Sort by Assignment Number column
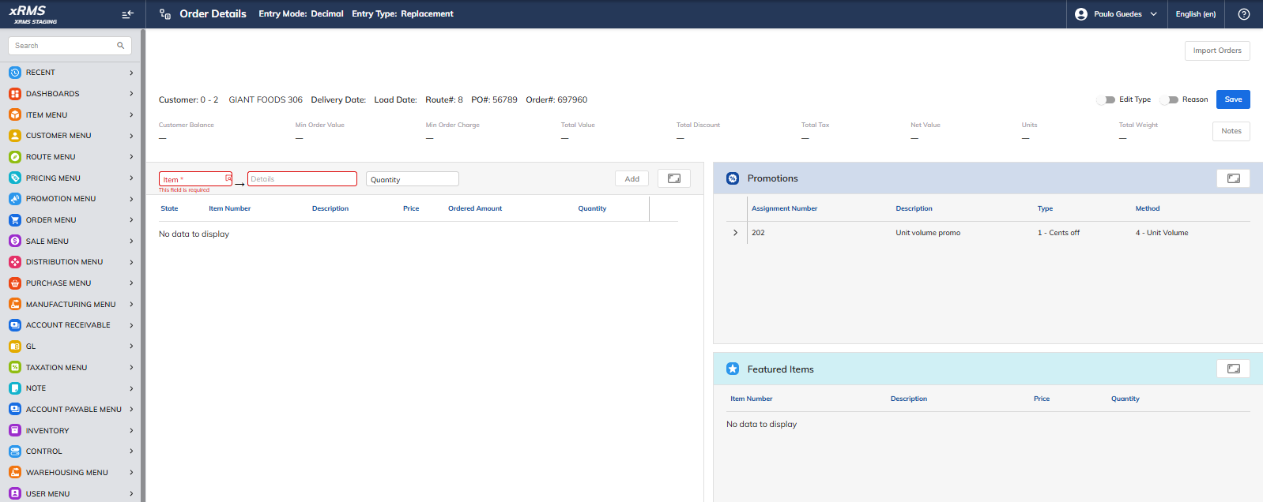This screenshot has height=502, width=1263. pos(784,208)
